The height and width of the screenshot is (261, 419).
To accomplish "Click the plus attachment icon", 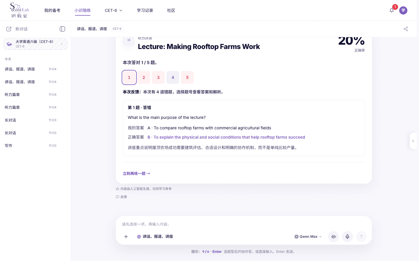I will point(126,237).
